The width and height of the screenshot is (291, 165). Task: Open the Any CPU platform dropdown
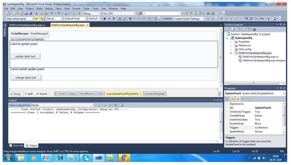(119, 13)
